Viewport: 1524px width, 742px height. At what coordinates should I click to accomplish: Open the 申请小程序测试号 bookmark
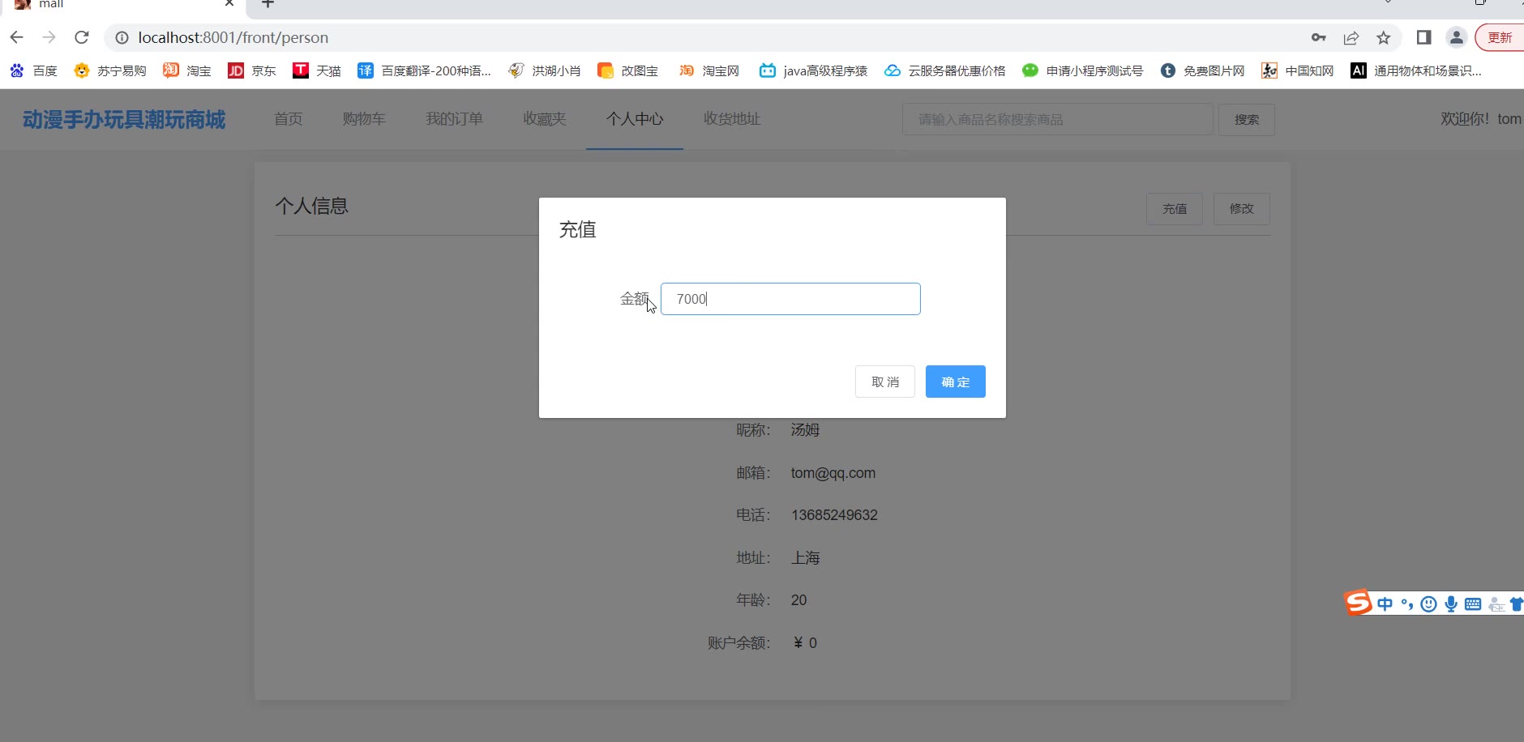pos(1083,71)
